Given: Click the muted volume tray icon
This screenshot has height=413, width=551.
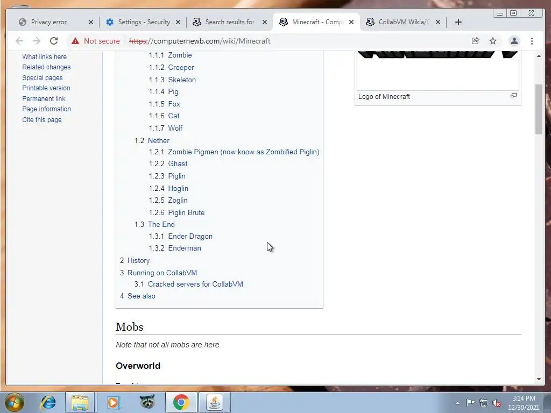Looking at the screenshot, I should pyautogui.click(x=497, y=403).
